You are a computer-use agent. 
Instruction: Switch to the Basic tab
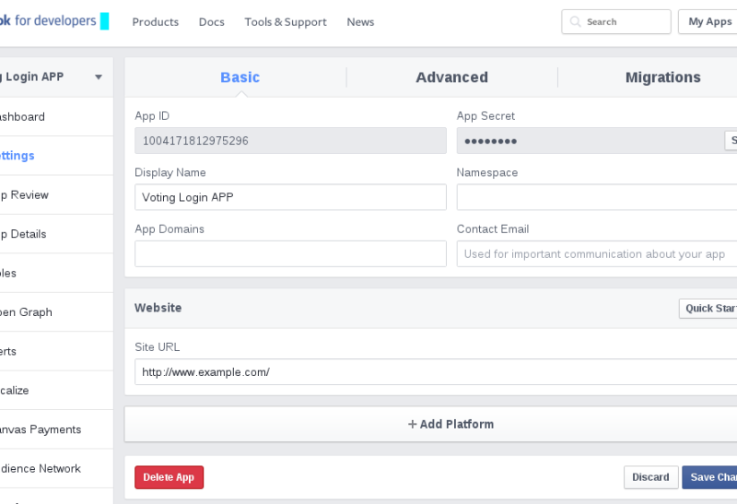tap(240, 77)
